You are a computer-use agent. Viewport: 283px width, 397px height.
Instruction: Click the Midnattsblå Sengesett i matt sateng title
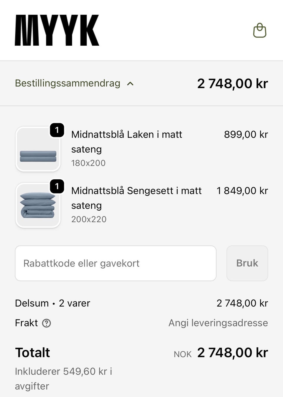click(x=136, y=198)
